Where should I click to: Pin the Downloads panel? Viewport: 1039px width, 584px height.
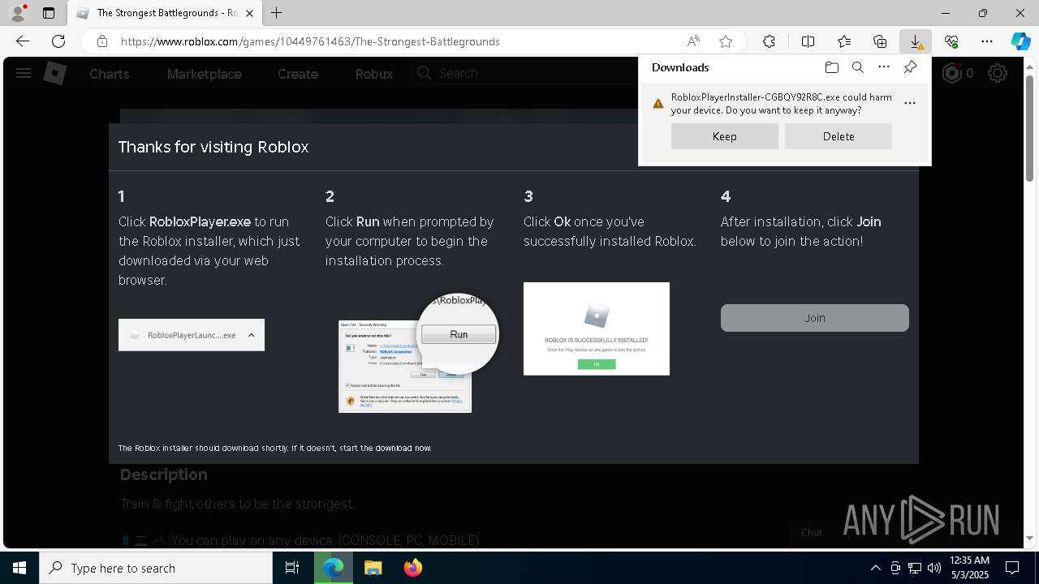(x=910, y=67)
